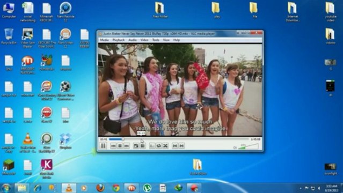The height and width of the screenshot is (193, 343).
Task: Select the Recycle Bin icon
Action: pos(9,36)
